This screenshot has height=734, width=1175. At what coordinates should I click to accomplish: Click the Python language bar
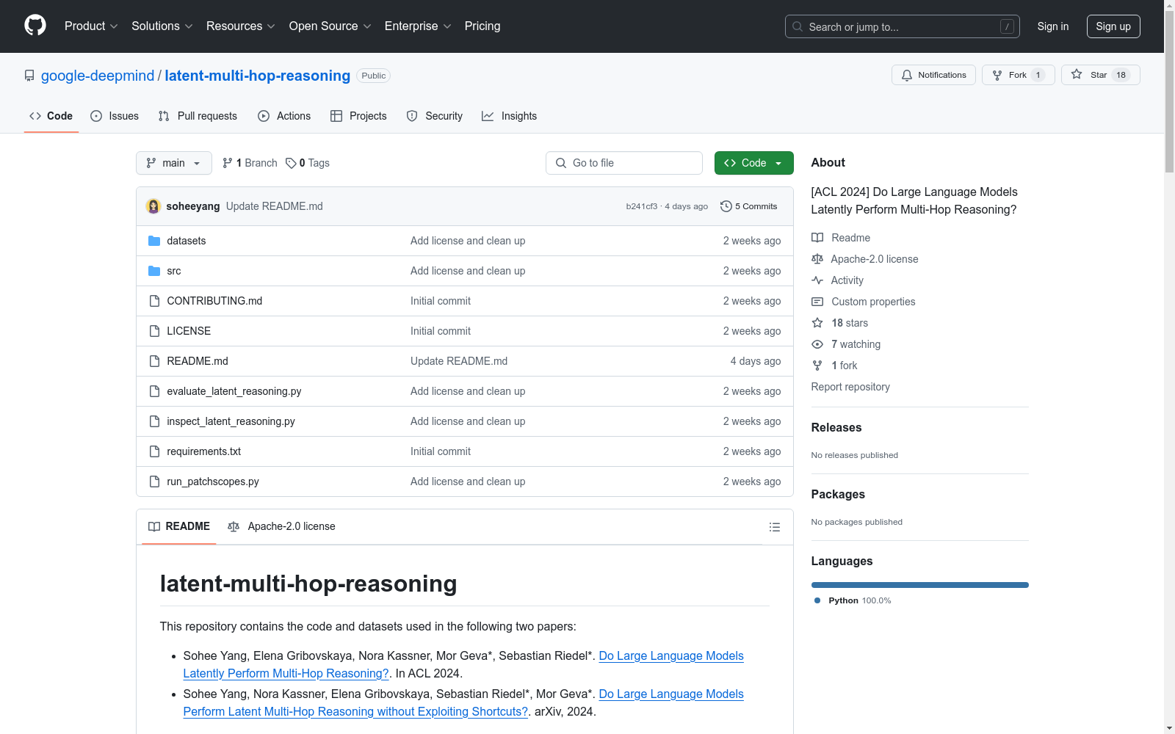tap(920, 585)
